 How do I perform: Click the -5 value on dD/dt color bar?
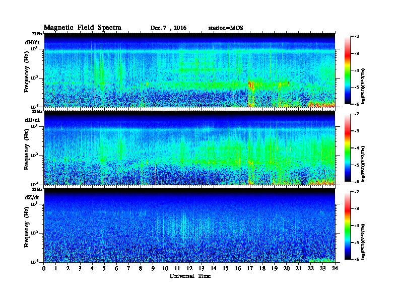(x=357, y=165)
